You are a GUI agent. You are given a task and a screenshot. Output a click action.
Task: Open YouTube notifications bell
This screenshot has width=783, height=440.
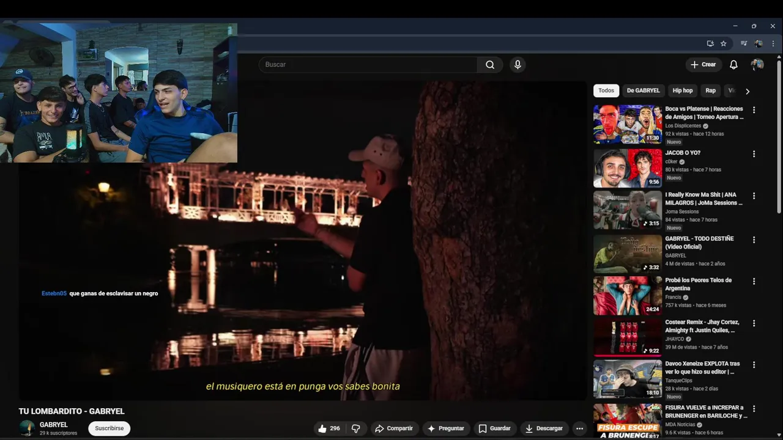point(733,65)
